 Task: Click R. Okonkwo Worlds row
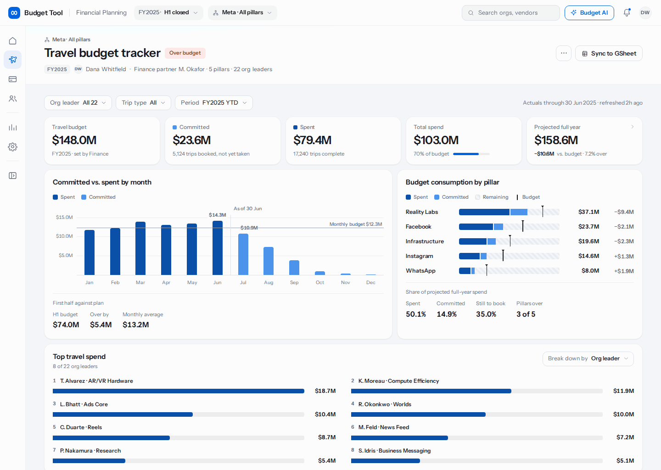point(493,409)
